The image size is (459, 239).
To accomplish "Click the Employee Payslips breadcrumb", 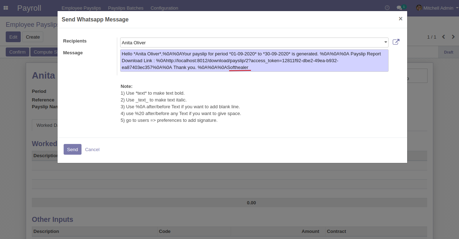I will point(32,25).
